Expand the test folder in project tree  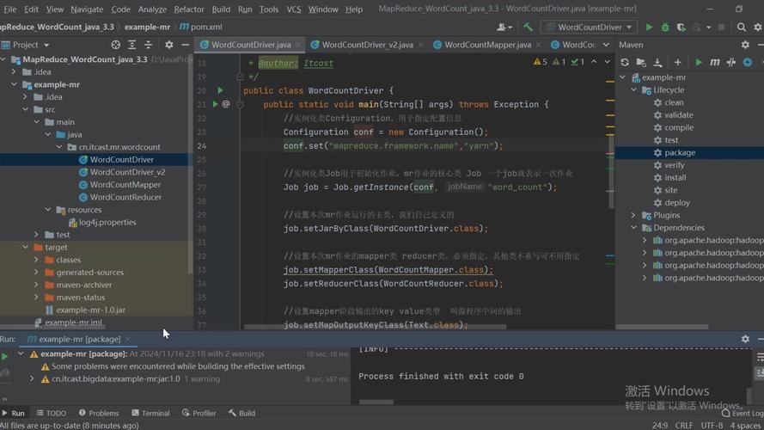(x=37, y=235)
